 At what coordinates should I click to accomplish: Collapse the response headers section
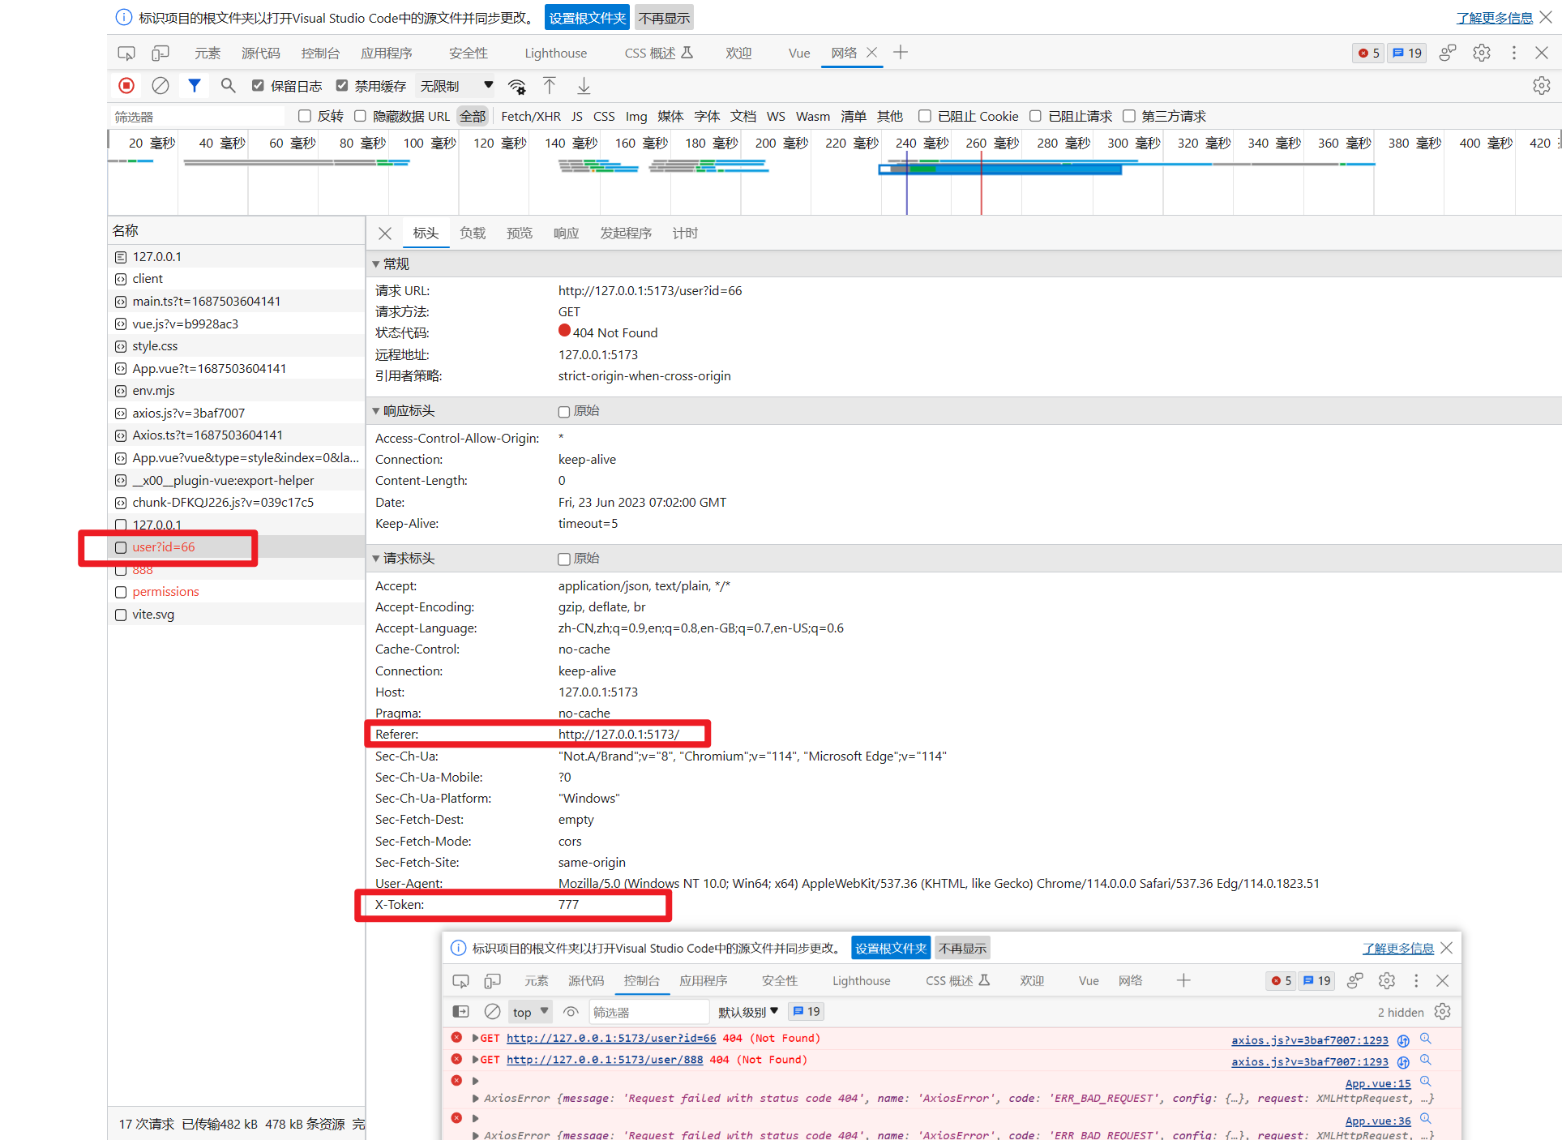[x=376, y=411]
